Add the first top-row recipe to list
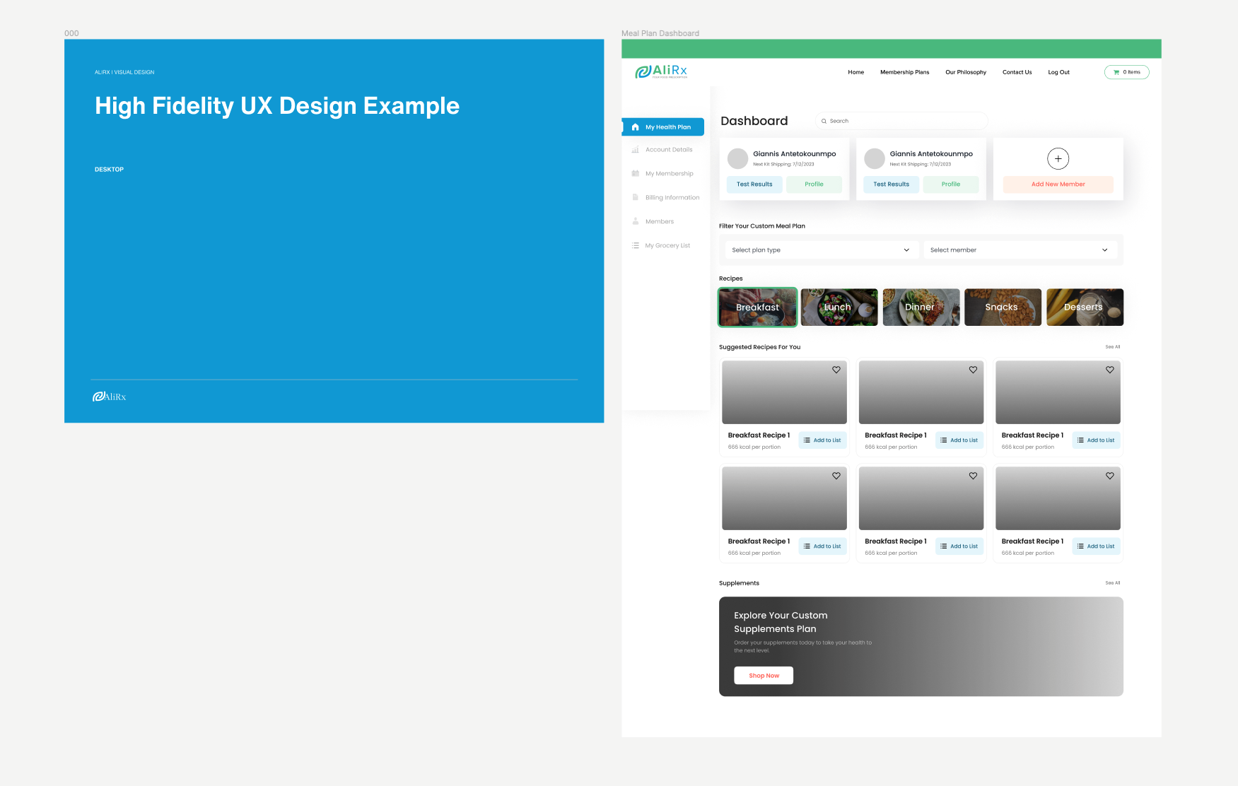This screenshot has height=786, width=1238. [822, 440]
